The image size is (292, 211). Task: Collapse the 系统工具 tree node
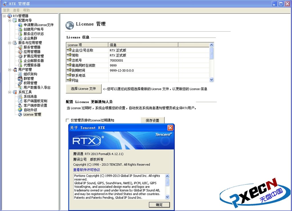click(x=10, y=92)
